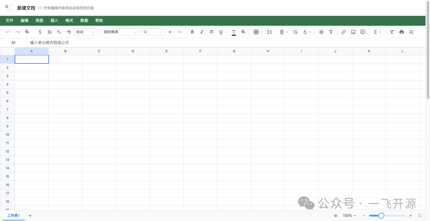Toggle the eye visibility icon in status bar
Screen dimensions: 430x221
336,216
